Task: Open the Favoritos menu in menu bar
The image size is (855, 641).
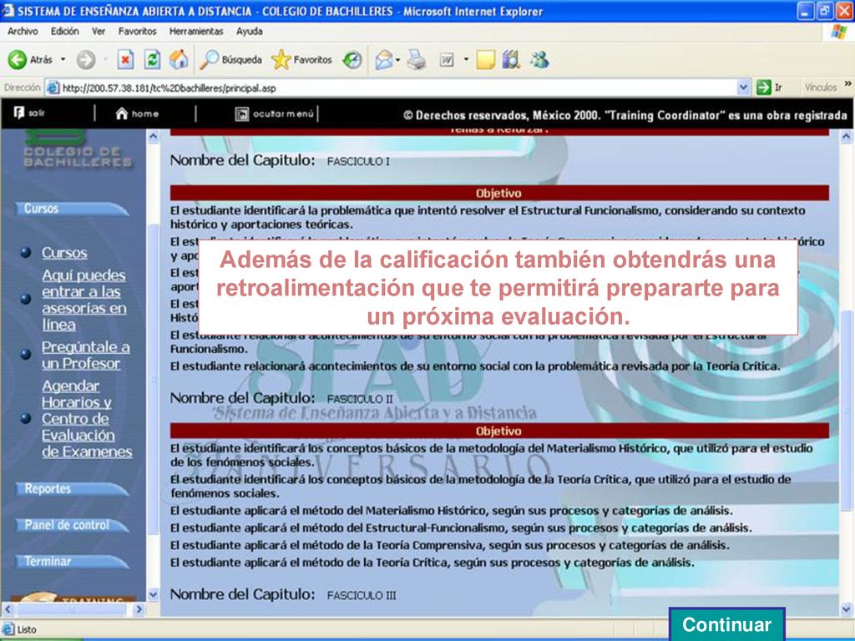Action: pos(138,32)
